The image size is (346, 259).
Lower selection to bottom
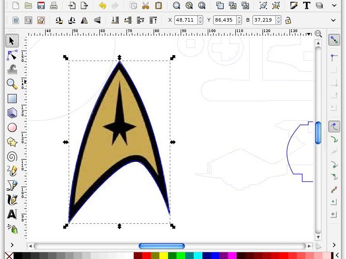(115, 20)
